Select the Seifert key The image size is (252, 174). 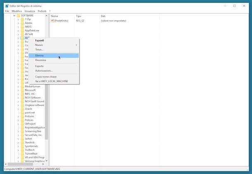tap(28, 139)
